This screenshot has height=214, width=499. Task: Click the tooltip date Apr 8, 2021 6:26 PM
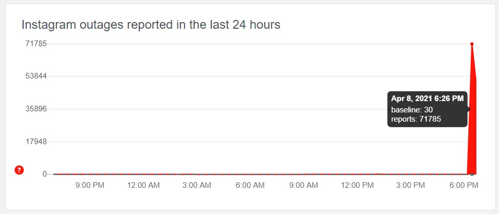click(427, 99)
